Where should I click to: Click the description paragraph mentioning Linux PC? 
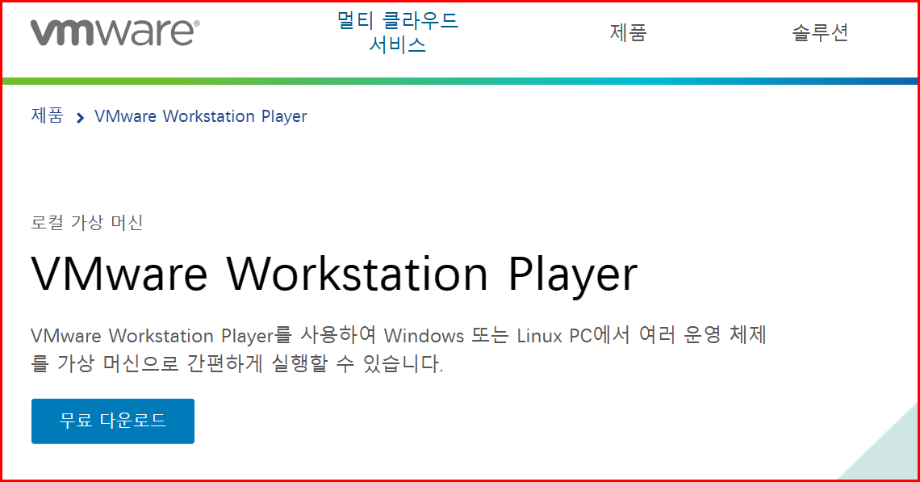(399, 350)
